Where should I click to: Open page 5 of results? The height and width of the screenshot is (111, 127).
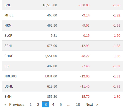(61, 104)
